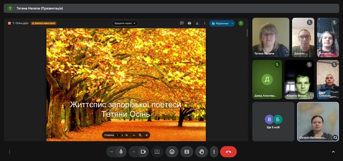Click the page number field in viewer
The image size is (343, 161).
[x=118, y=135]
